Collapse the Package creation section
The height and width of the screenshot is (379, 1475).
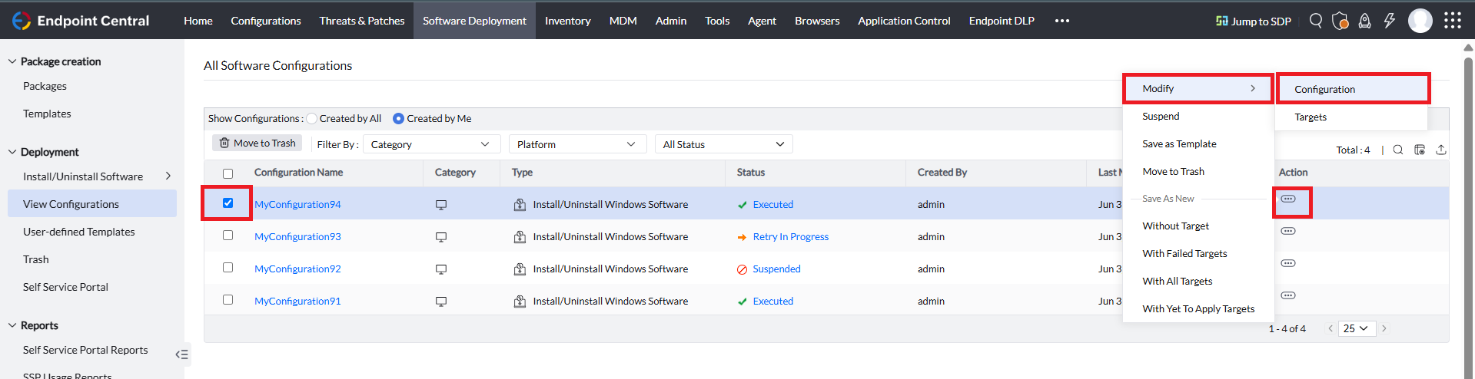pyautogui.click(x=12, y=61)
